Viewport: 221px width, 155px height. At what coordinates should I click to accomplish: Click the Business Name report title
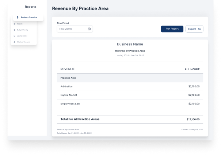[130, 44]
